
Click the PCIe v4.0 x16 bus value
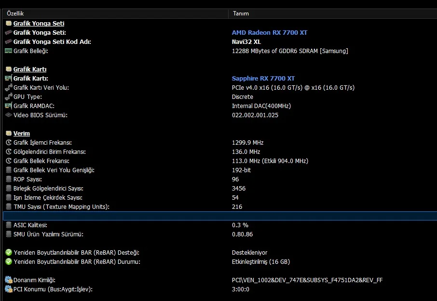tap(293, 88)
